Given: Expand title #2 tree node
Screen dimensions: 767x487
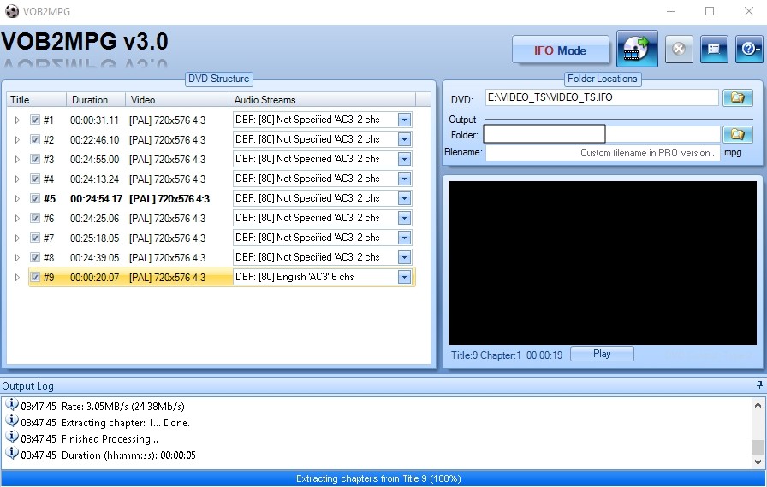Looking at the screenshot, I should [17, 139].
